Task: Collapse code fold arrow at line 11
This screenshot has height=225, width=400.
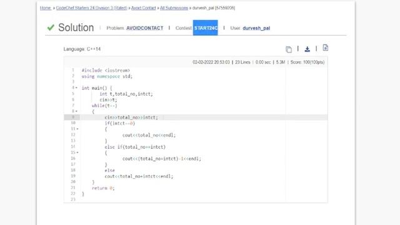Action: pyautogui.click(x=77, y=129)
